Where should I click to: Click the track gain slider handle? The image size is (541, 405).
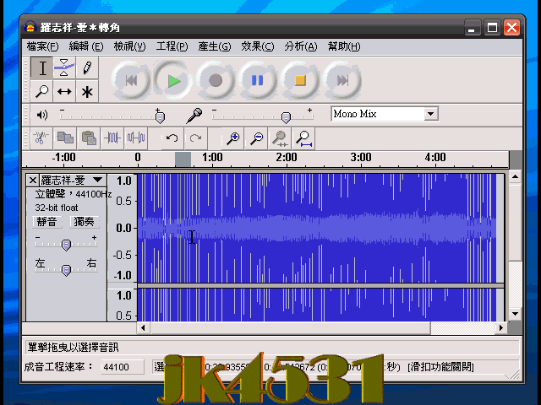66,245
